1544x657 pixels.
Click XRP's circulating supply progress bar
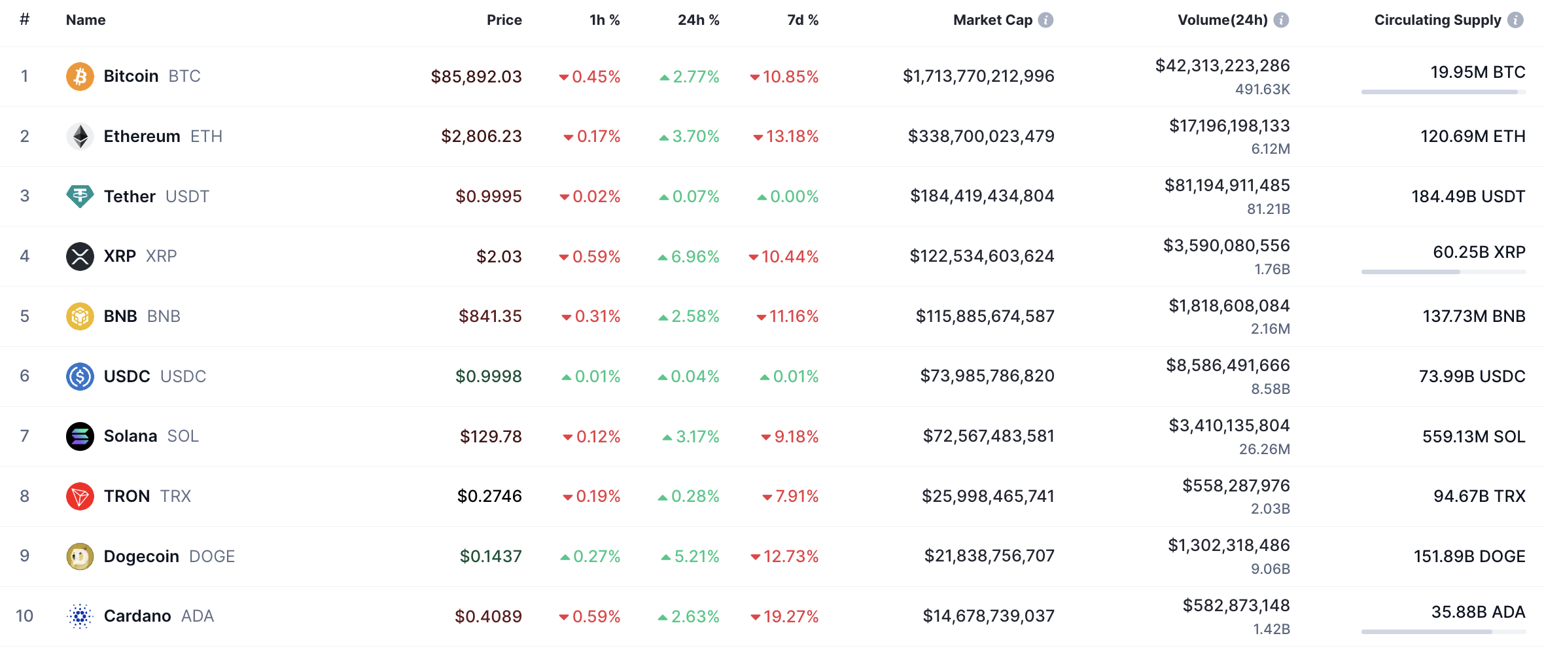[x=1443, y=272]
